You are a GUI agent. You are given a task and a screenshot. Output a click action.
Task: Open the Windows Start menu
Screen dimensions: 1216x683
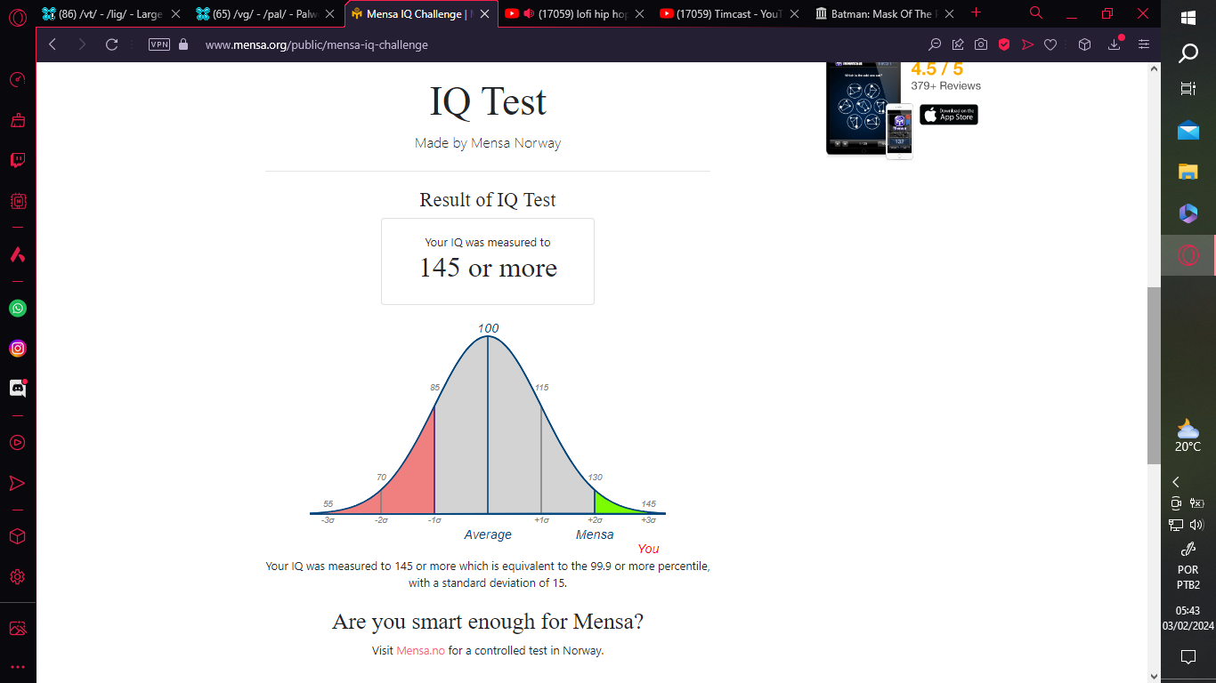click(x=1188, y=18)
